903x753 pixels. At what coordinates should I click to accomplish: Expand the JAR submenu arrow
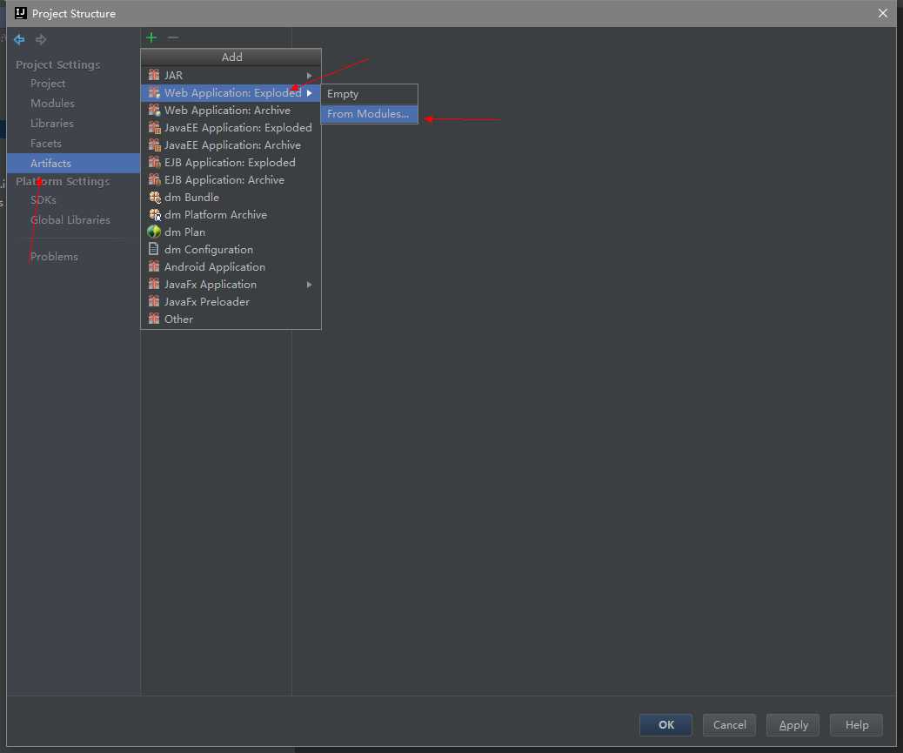309,76
